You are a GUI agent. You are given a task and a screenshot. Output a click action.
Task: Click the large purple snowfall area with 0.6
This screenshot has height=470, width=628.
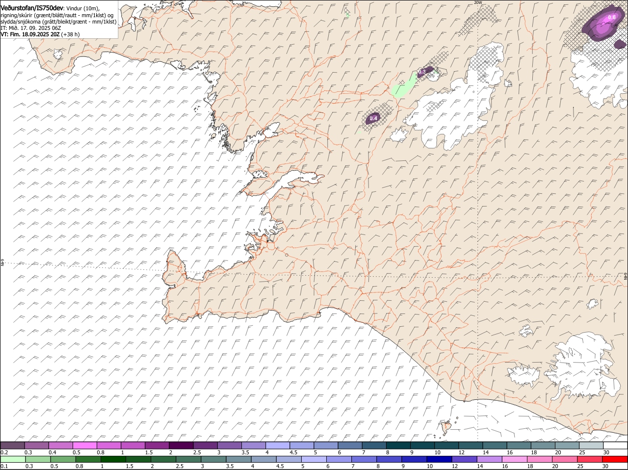click(x=603, y=23)
